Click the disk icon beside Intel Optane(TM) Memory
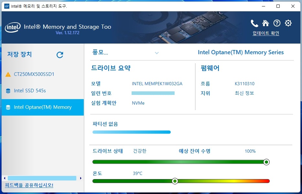The width and height of the screenshot is (302, 194). pyautogui.click(x=8, y=107)
